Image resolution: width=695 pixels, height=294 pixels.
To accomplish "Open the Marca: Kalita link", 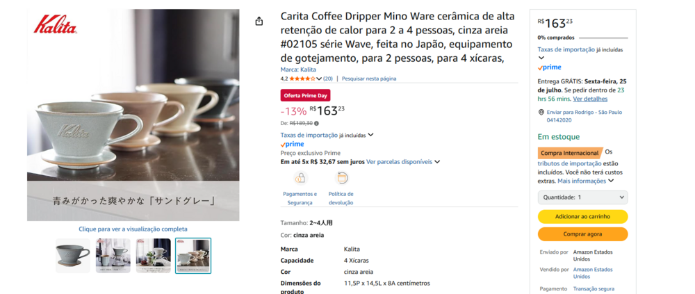I will click(x=298, y=70).
